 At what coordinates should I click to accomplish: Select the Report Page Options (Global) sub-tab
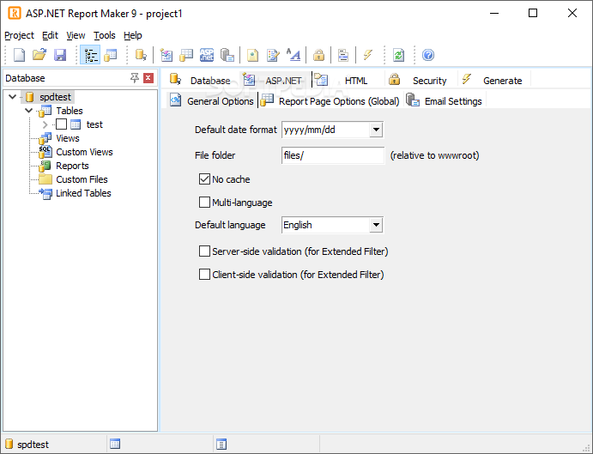330,100
